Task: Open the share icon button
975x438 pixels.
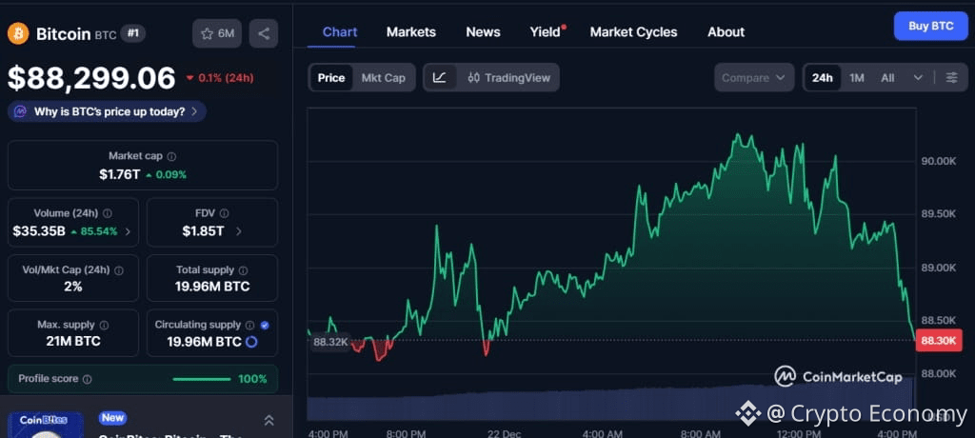Action: pyautogui.click(x=264, y=33)
